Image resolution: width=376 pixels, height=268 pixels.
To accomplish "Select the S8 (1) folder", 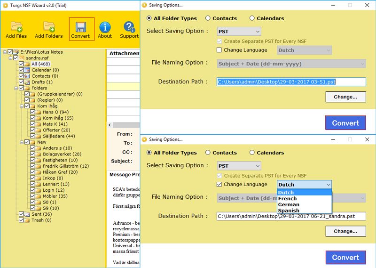I will [x=49, y=202].
